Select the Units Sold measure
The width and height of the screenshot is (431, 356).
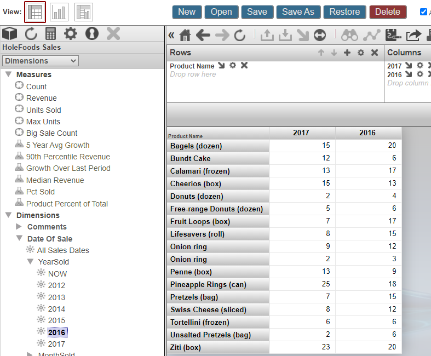[x=44, y=110]
